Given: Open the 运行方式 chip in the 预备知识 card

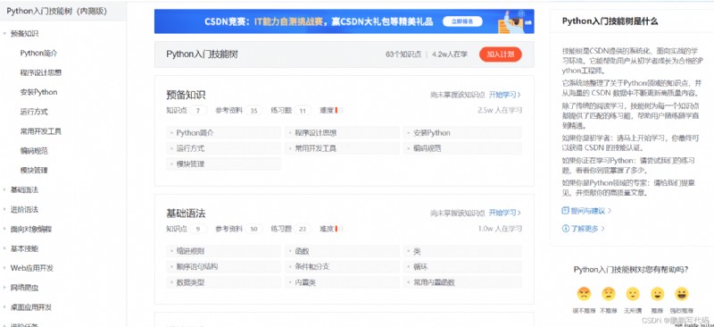Looking at the screenshot, I should click(x=224, y=148).
